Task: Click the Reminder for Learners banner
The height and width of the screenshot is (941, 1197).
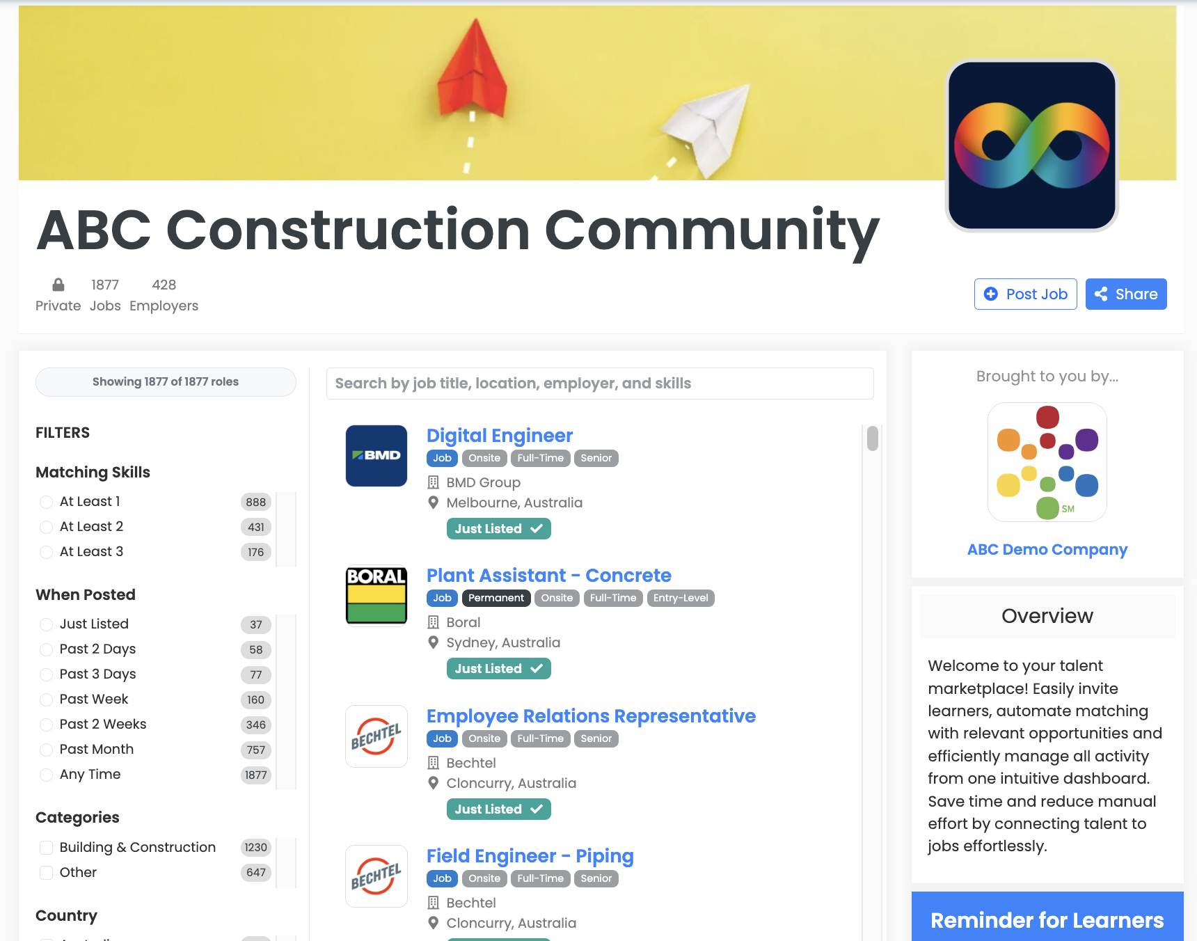Action: (1047, 917)
